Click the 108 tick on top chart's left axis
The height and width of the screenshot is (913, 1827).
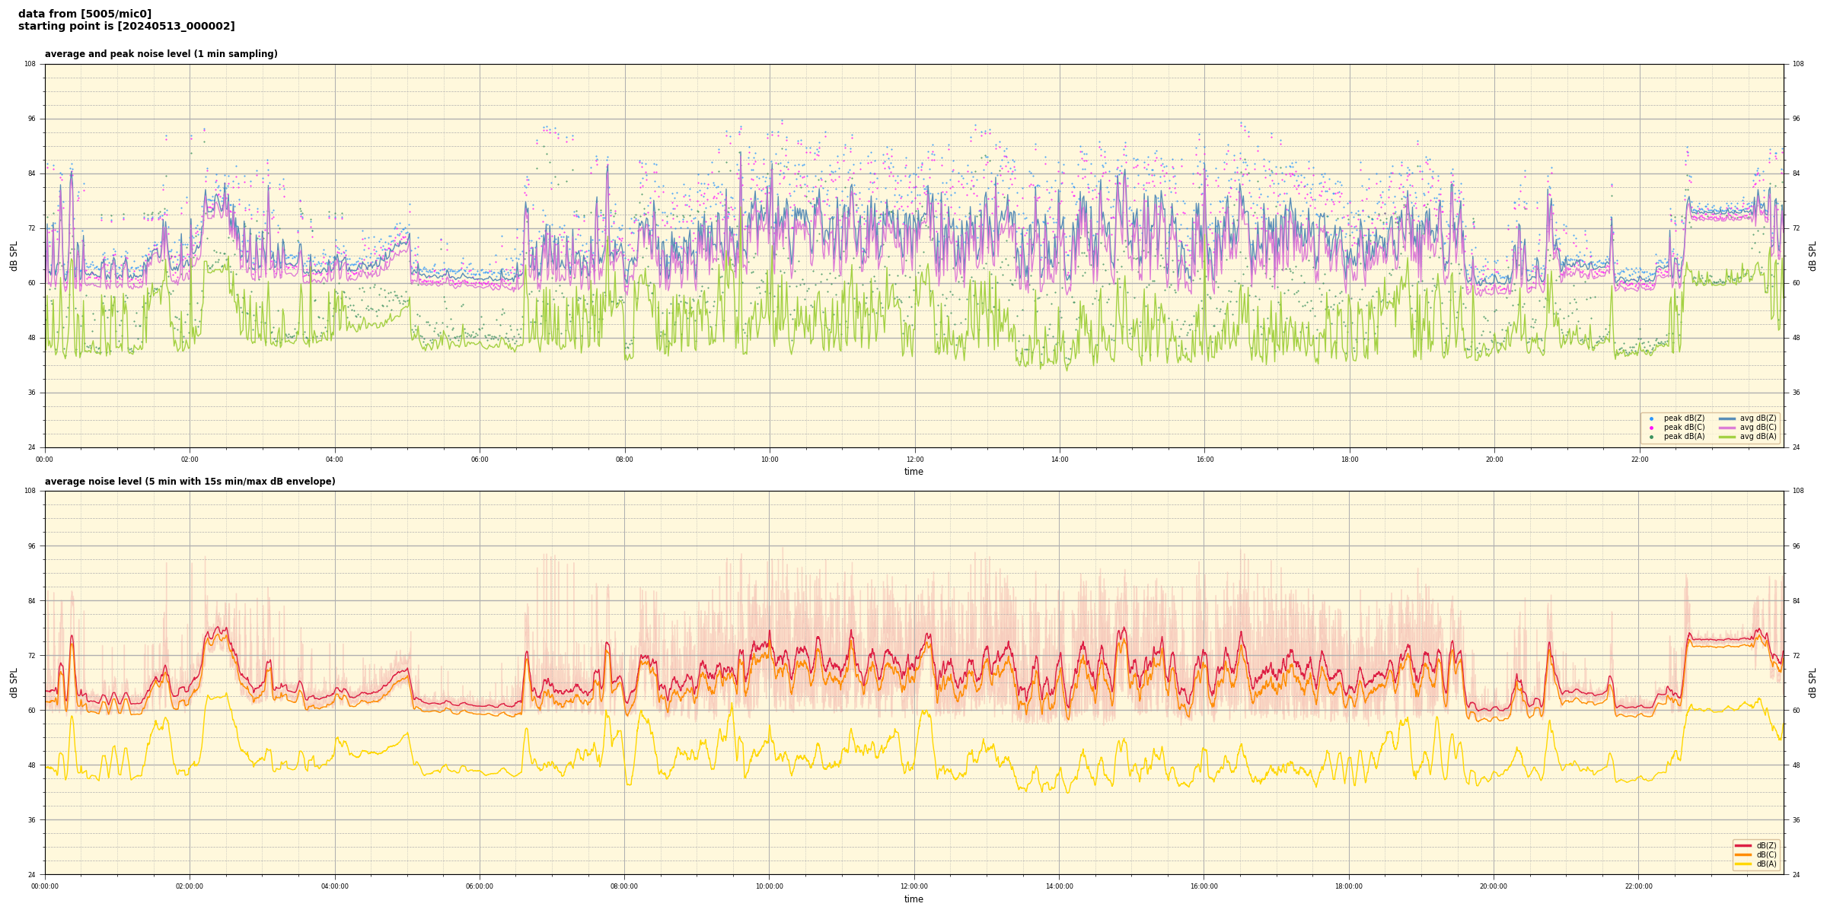coord(30,64)
